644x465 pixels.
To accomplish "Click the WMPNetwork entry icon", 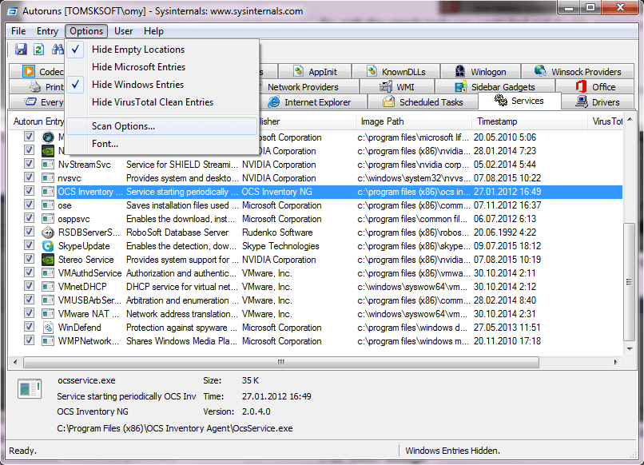I will point(48,341).
